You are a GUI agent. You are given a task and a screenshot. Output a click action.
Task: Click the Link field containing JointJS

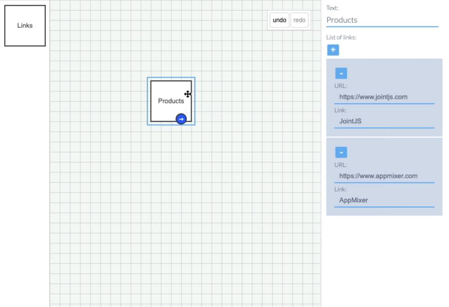coord(384,121)
